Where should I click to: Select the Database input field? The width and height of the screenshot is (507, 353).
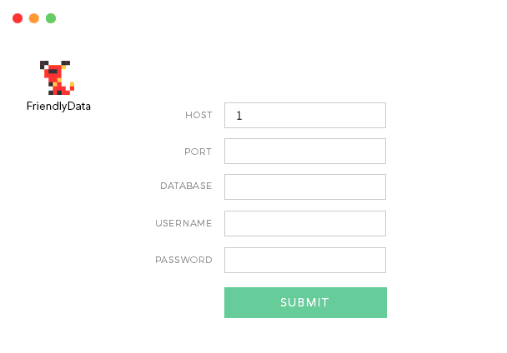point(305,186)
